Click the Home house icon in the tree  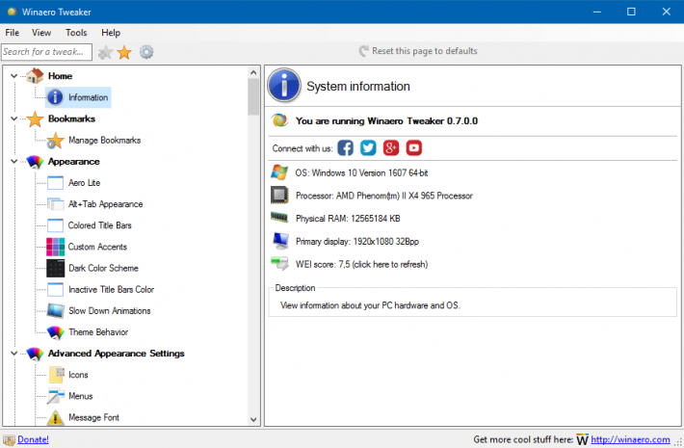pos(35,76)
